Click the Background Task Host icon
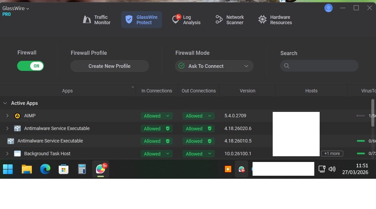This screenshot has width=376, height=209. point(17,154)
